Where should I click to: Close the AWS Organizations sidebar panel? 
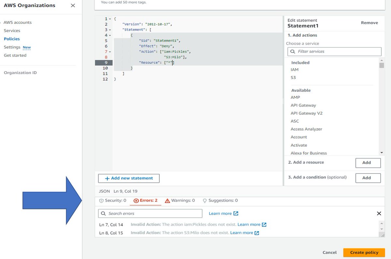coord(73,6)
